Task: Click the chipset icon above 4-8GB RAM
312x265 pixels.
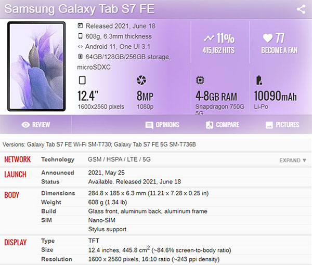Action: 200,80
